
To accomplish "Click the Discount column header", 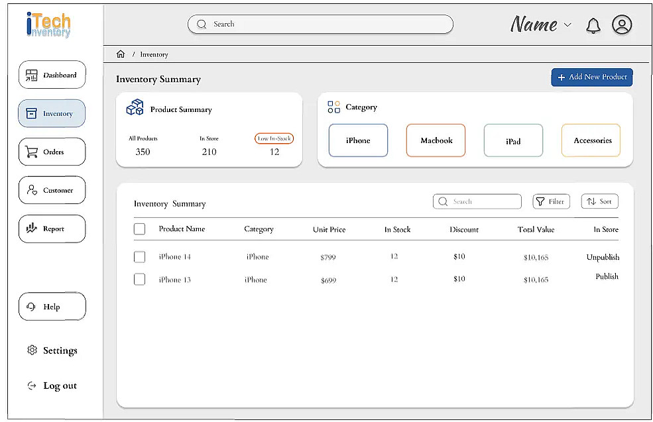I will pos(464,229).
